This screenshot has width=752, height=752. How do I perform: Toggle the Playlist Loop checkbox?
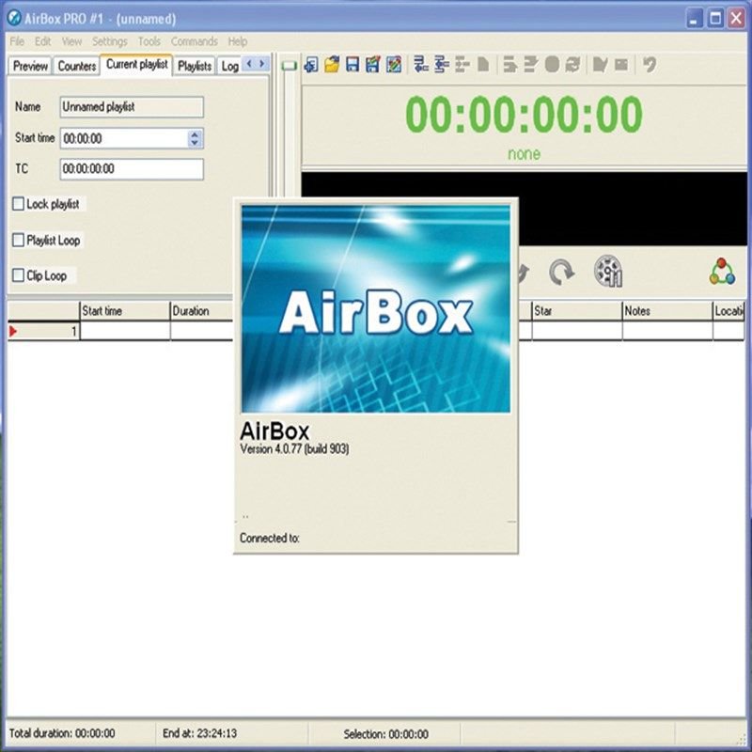pos(18,240)
